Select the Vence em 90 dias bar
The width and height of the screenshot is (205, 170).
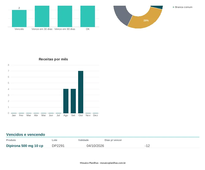(65, 16)
